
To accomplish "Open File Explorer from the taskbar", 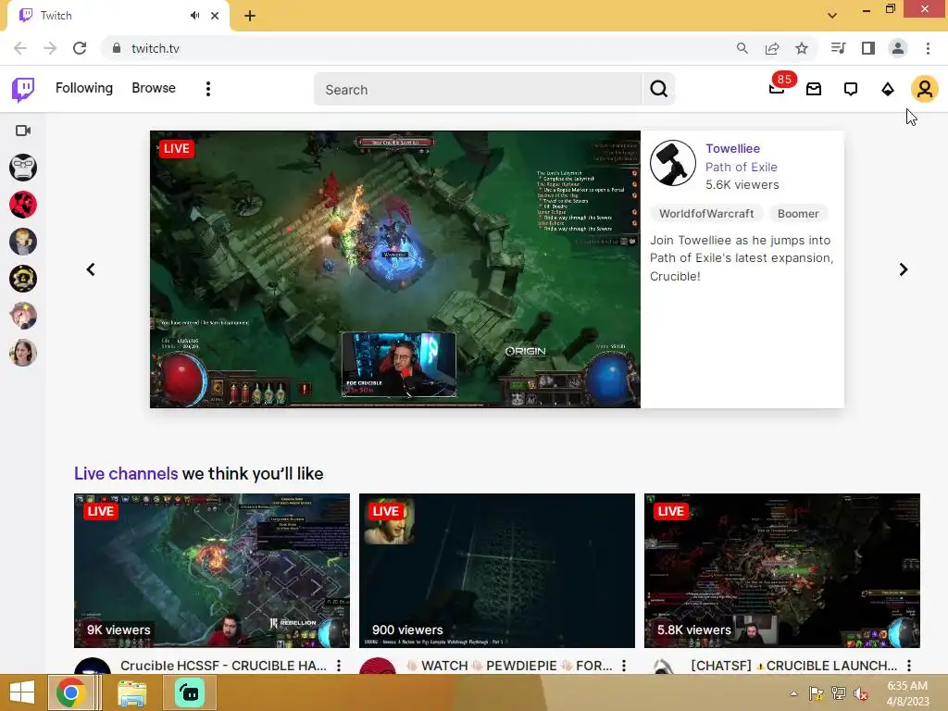I will tap(131, 692).
